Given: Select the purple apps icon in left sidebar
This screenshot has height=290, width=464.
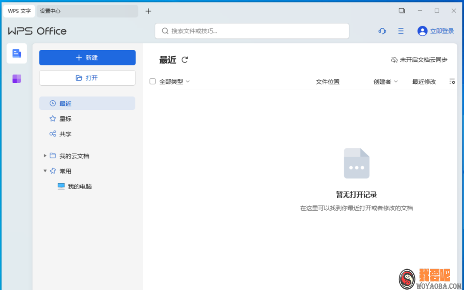Looking at the screenshot, I should 16,79.
